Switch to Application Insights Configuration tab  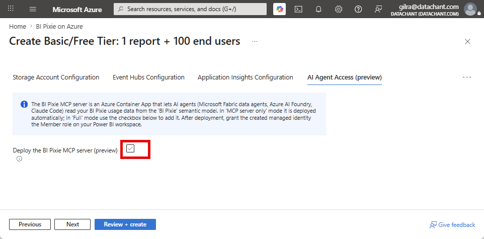coord(246,77)
